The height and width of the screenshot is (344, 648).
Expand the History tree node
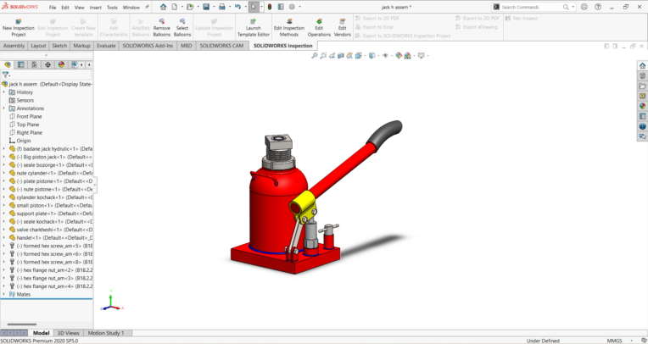4,92
